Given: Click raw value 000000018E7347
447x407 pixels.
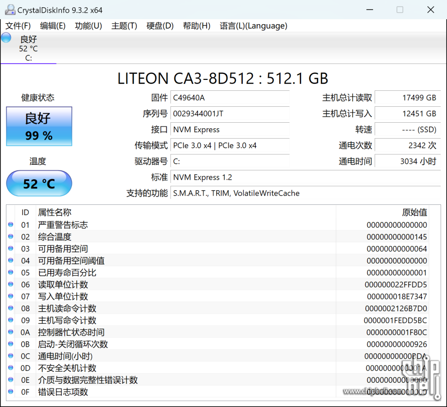Looking at the screenshot, I should point(397,297).
